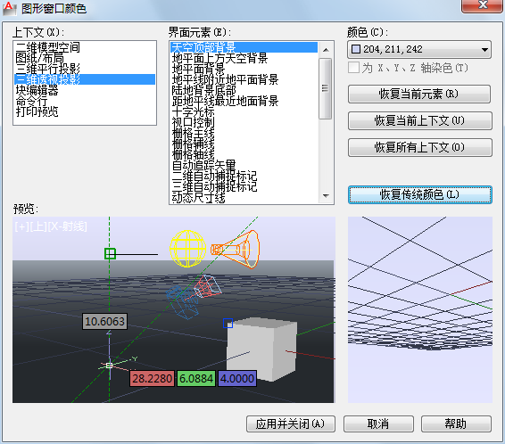Click the up arrow of the 界面元素 list scrollbar

click(x=326, y=50)
